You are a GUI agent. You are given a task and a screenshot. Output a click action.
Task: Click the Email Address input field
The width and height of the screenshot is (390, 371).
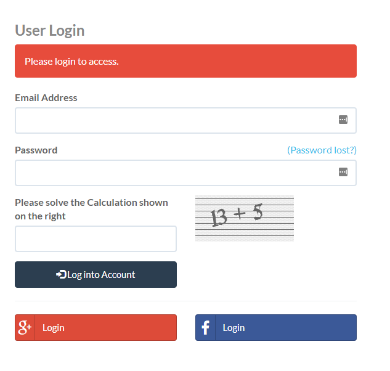point(176,120)
